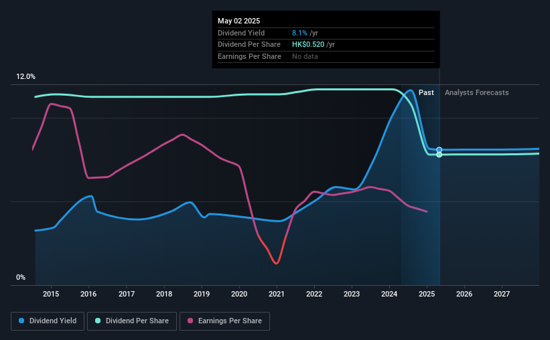Toggle the Dividend Yield legend button
The image size is (550, 340).
(x=48, y=321)
